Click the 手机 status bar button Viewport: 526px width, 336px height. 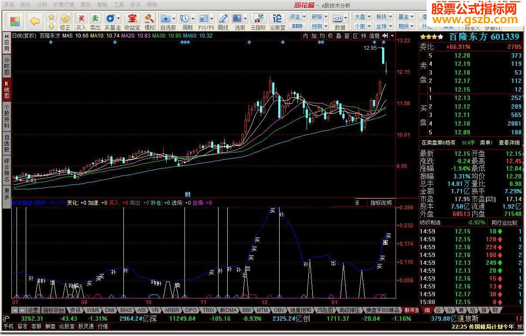(8, 326)
